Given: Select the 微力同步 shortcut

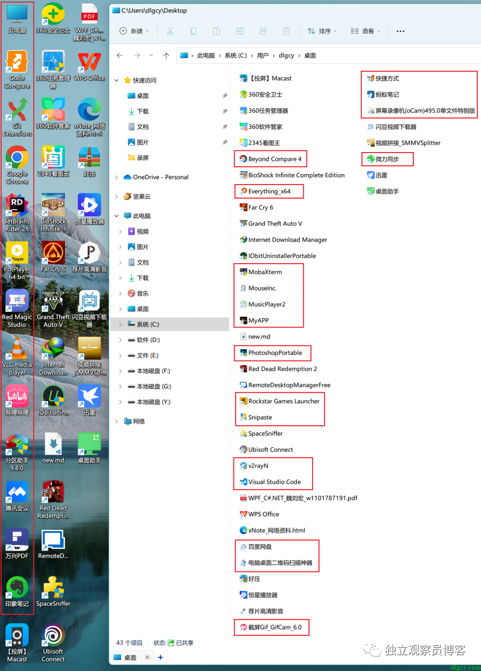Looking at the screenshot, I should [383, 159].
